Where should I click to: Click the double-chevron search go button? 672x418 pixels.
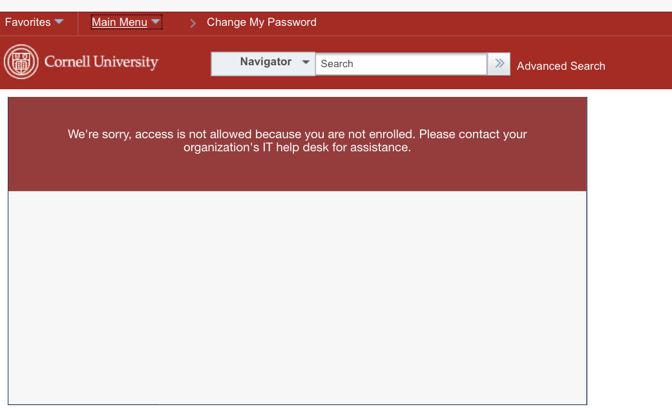[x=499, y=63]
